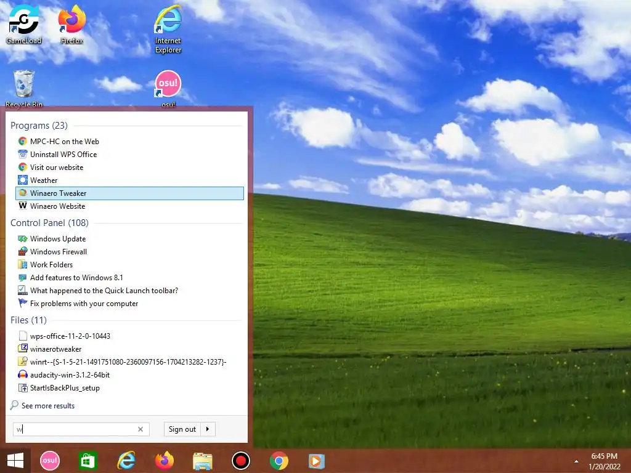Click the Windows Start button
The image size is (631, 473).
[x=15, y=461]
